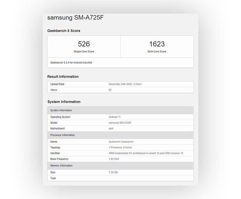The image size is (241, 199).
Task: Select the ARM implementer identifier value
Action: pos(146,153)
